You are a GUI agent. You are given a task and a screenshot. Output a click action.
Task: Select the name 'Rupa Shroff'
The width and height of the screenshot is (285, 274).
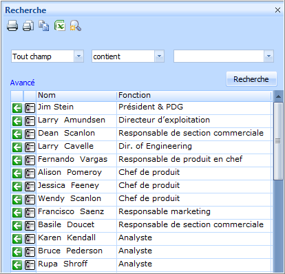pos(63,264)
